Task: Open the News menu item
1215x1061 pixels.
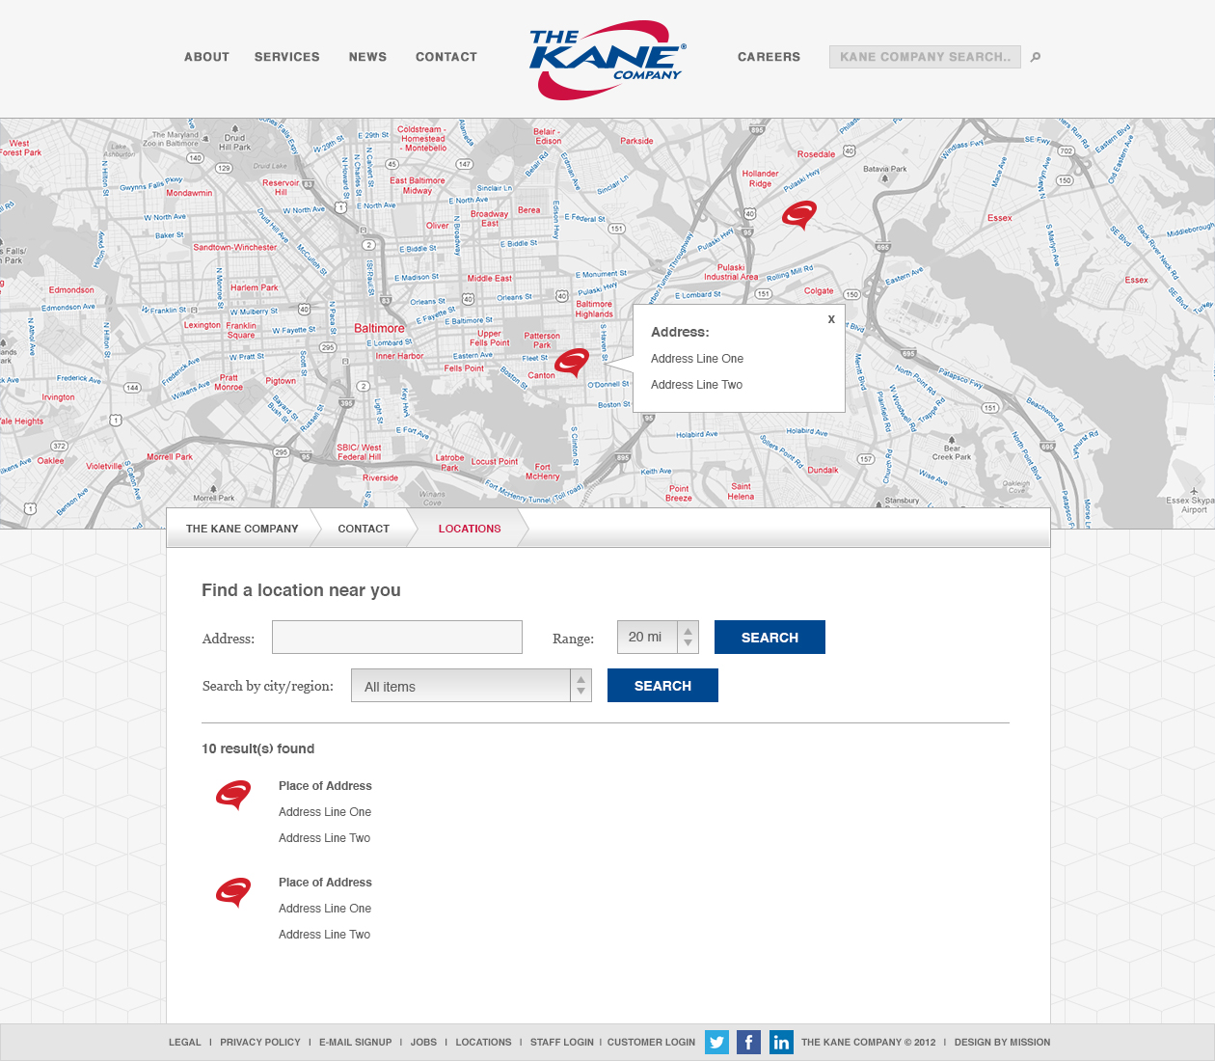Action: [x=367, y=57]
